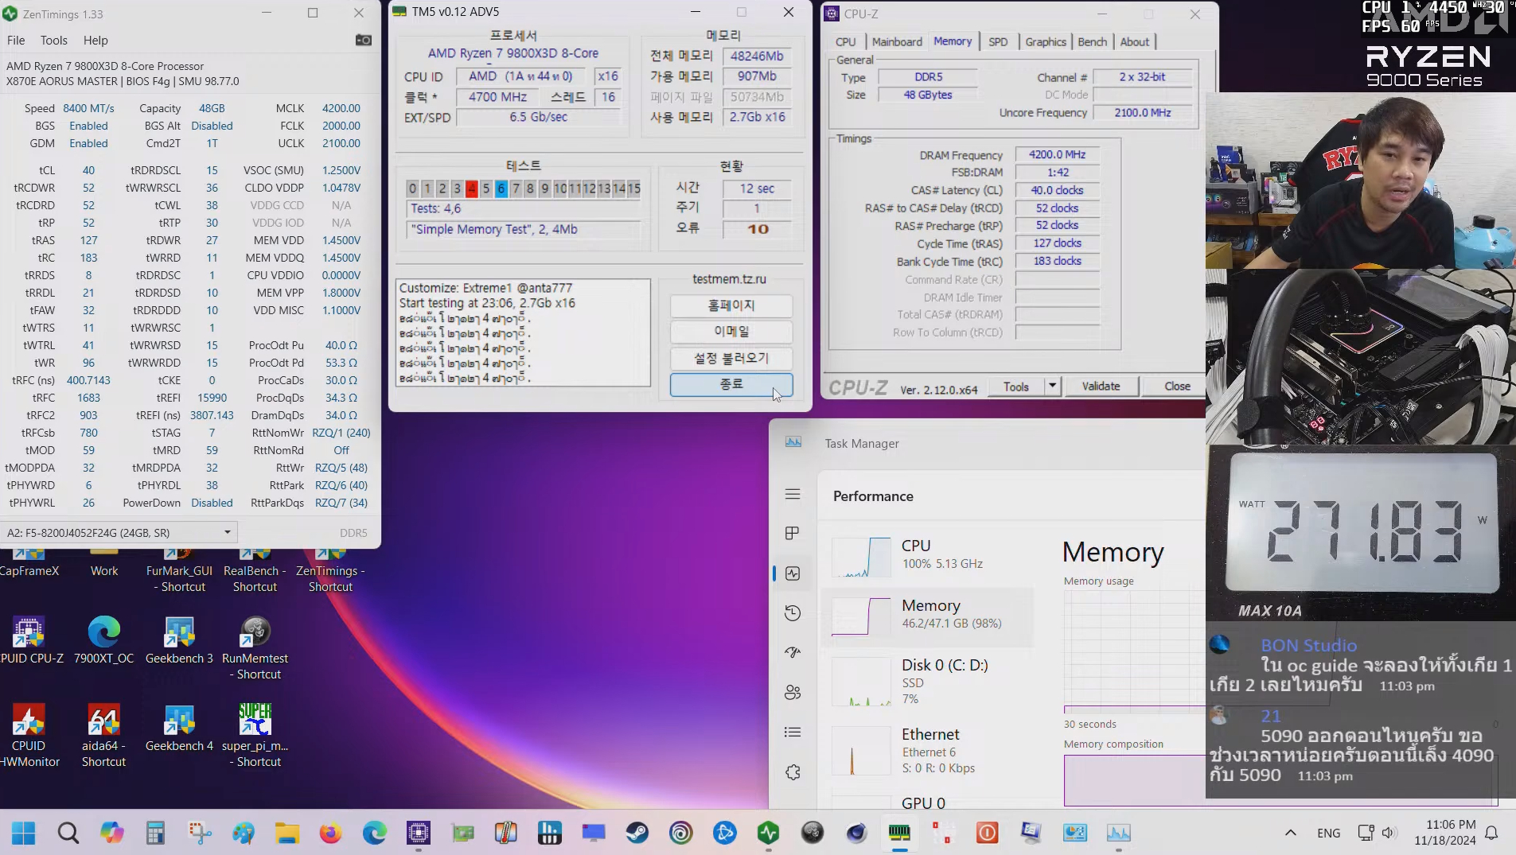This screenshot has height=855, width=1516.
Task: Click the ZenTimings screenshot camera icon
Action: tap(363, 40)
